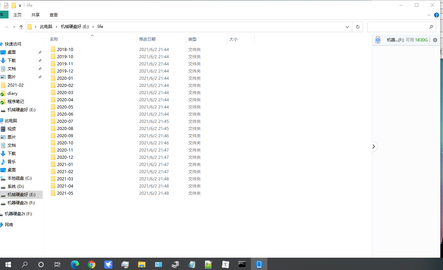Open taskbar search magnifier
Image resolution: width=443 pixels, height=270 pixels.
tap(25, 264)
